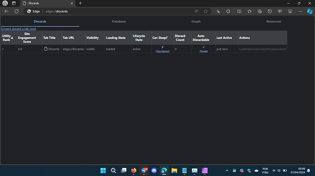
Task: Show hidden system tray icons
Action: click(227, 171)
